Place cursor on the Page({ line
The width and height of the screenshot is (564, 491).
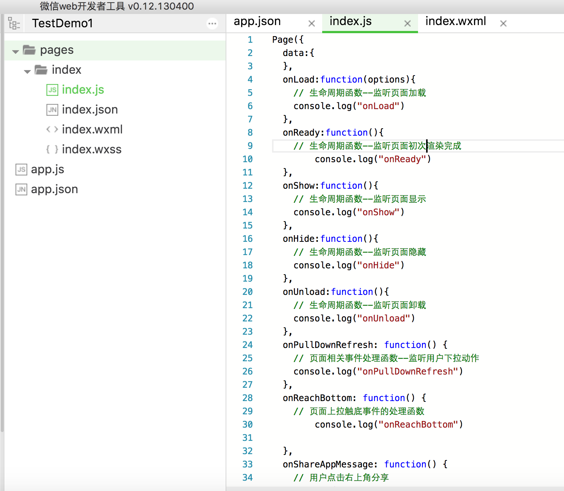(288, 40)
